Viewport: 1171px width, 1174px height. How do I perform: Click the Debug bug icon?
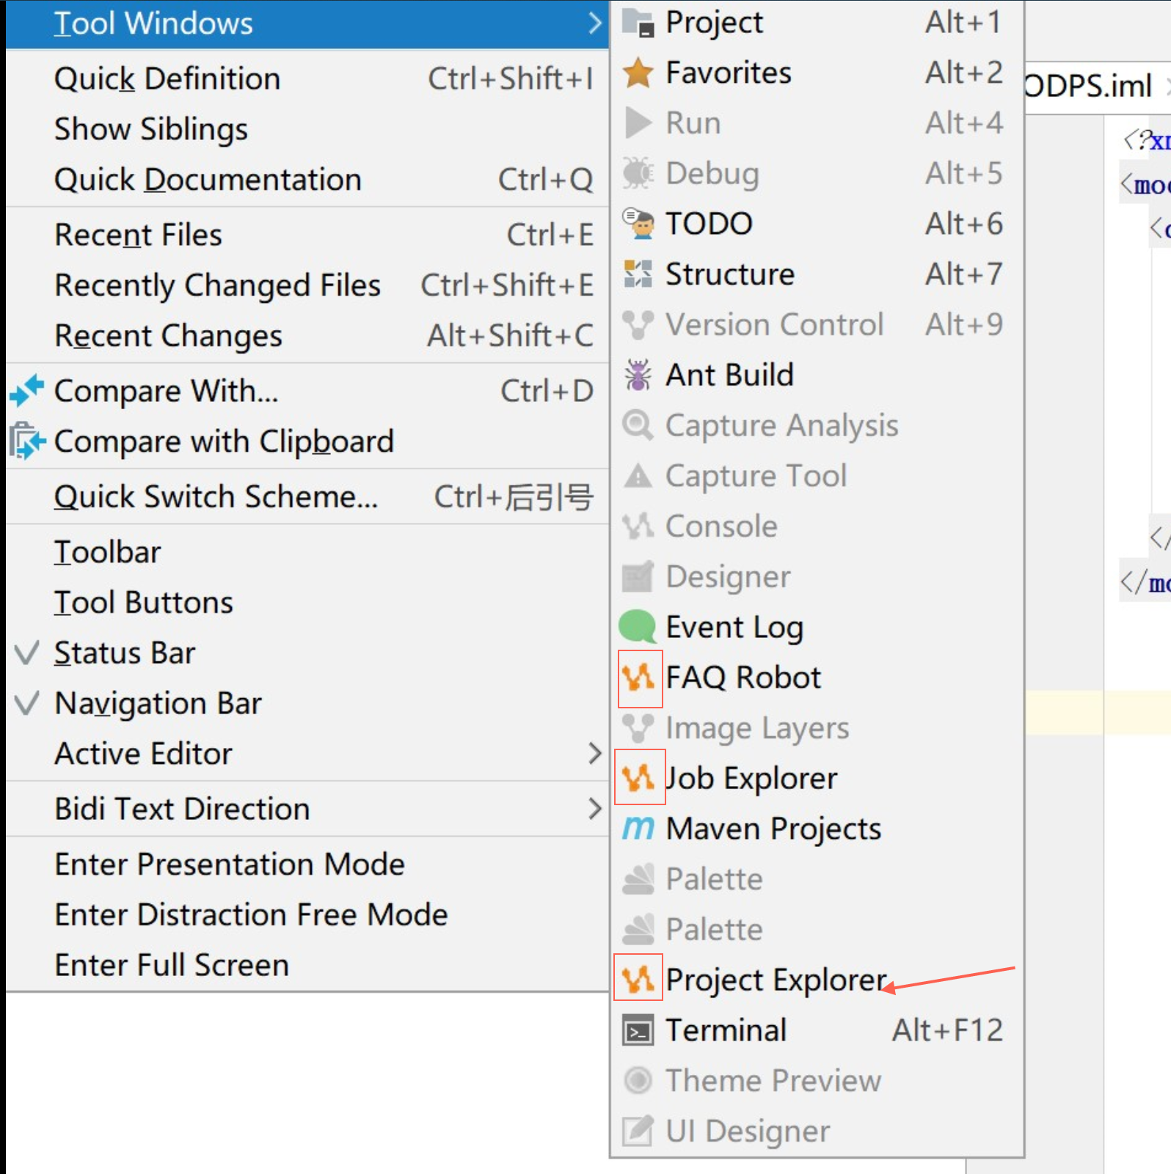[x=638, y=174]
